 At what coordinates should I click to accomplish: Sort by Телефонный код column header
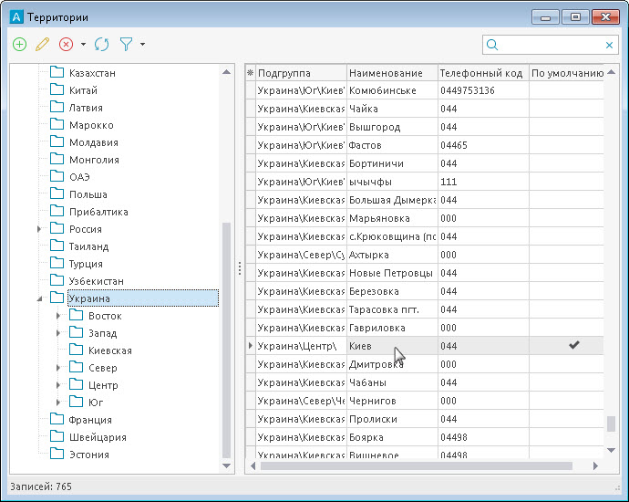[482, 73]
